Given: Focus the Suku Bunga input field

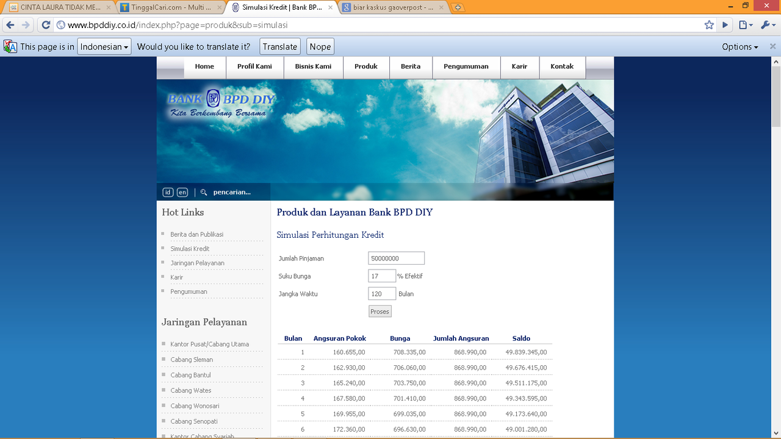Looking at the screenshot, I should 382,276.
